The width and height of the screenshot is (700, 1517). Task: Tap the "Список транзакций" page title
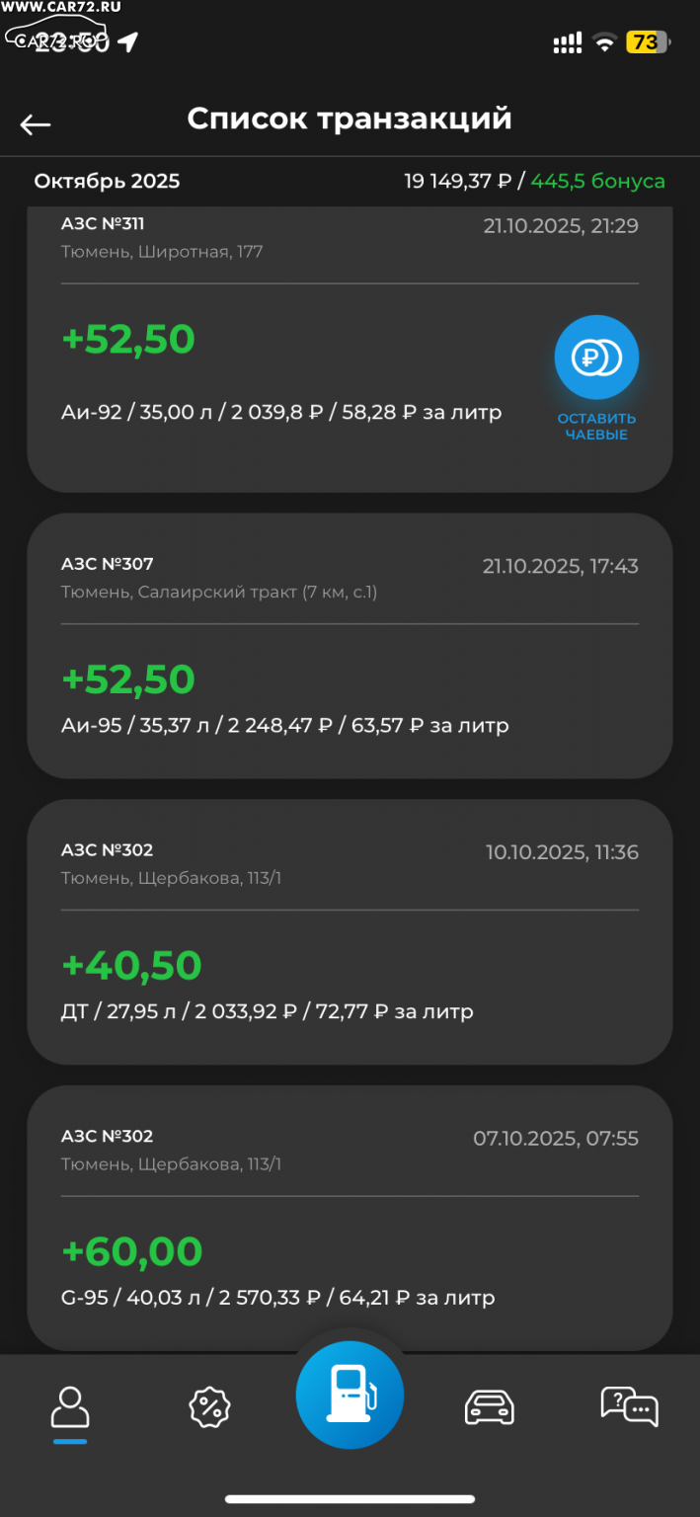coord(350,119)
